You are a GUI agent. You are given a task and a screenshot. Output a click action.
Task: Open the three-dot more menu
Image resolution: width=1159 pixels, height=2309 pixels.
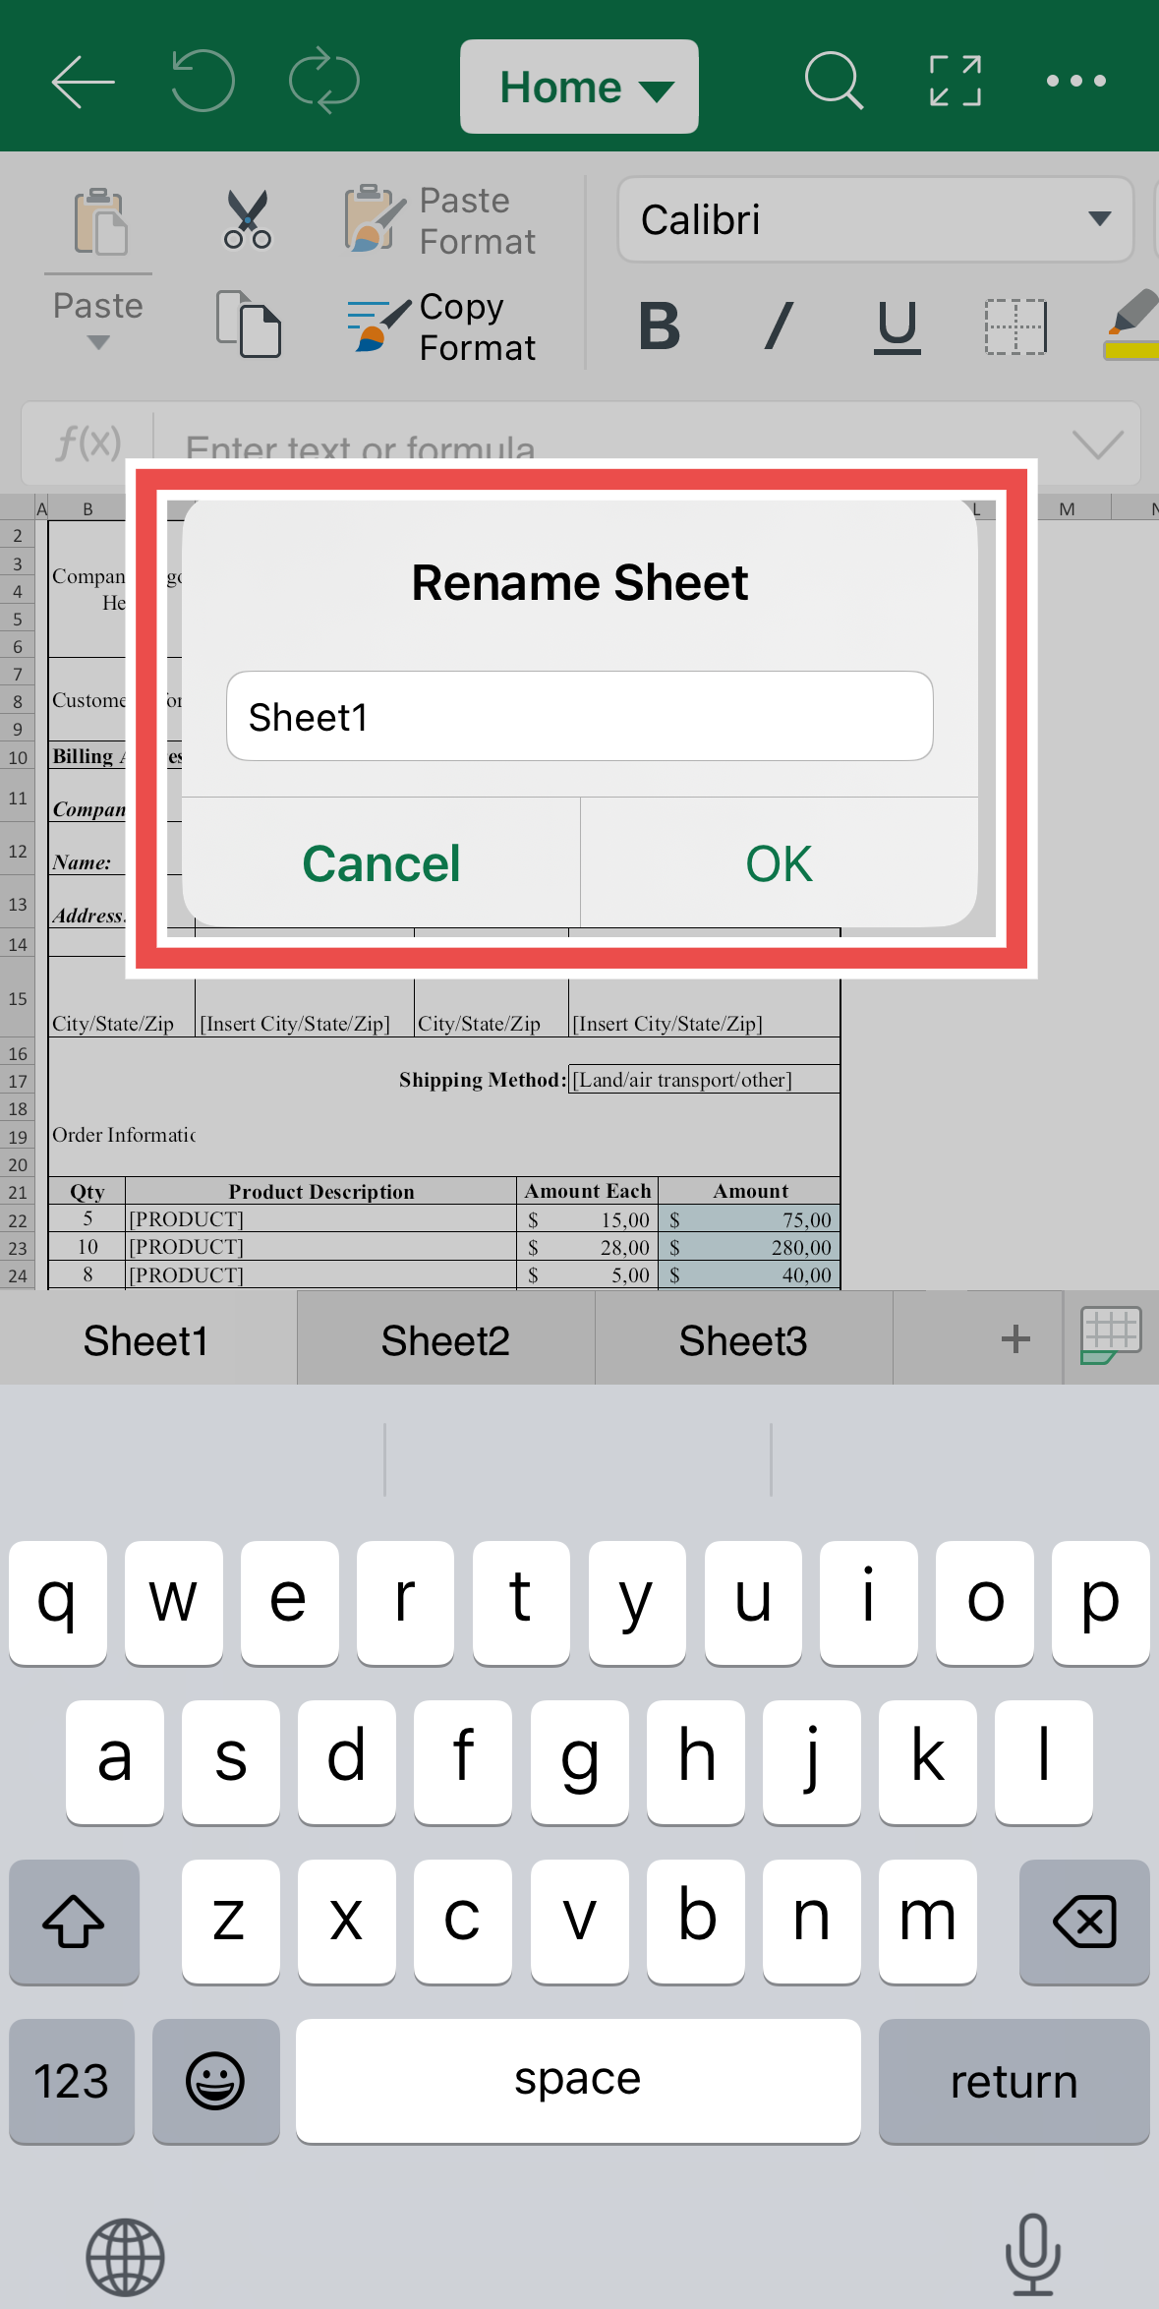tap(1076, 81)
